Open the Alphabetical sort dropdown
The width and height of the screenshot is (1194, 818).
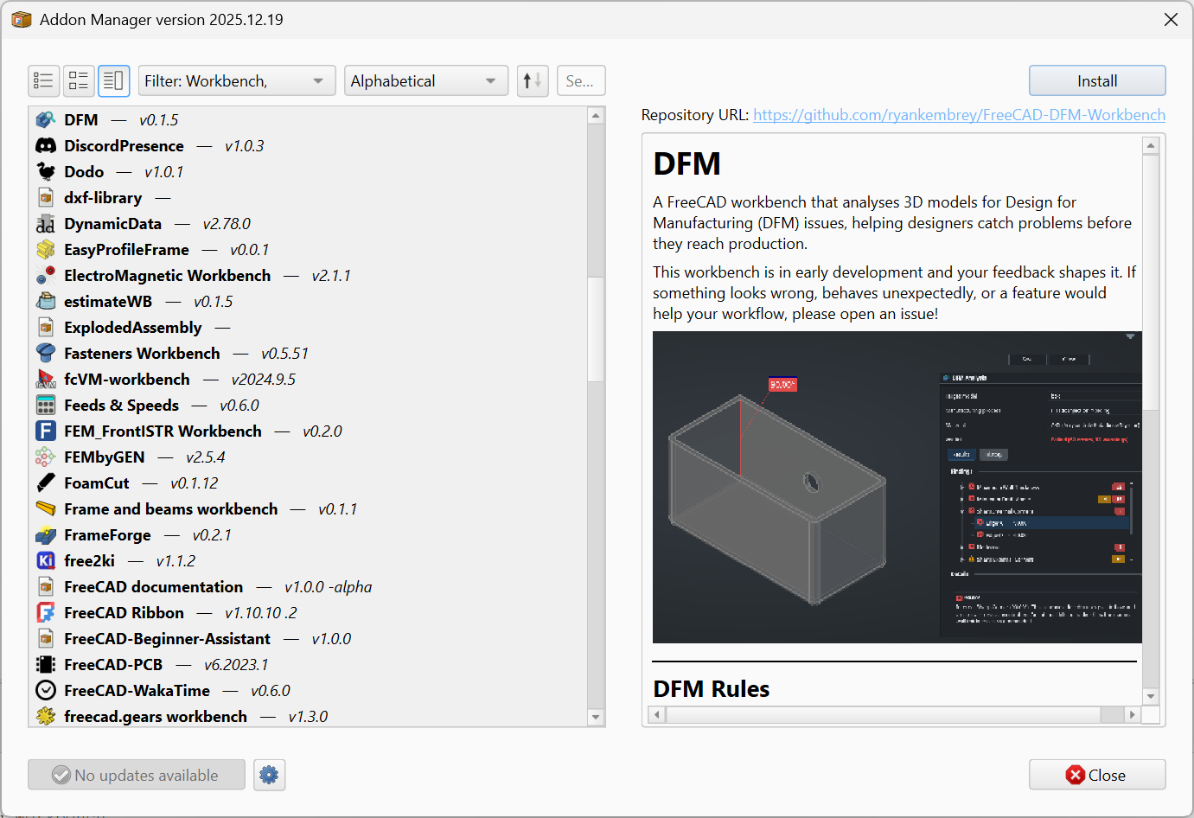[x=426, y=81]
